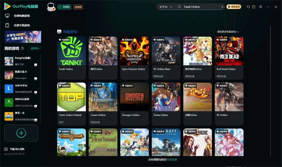Open the Cinderstone game card
Image resolution: width=282 pixels, height=167 pixels.
click(71, 142)
